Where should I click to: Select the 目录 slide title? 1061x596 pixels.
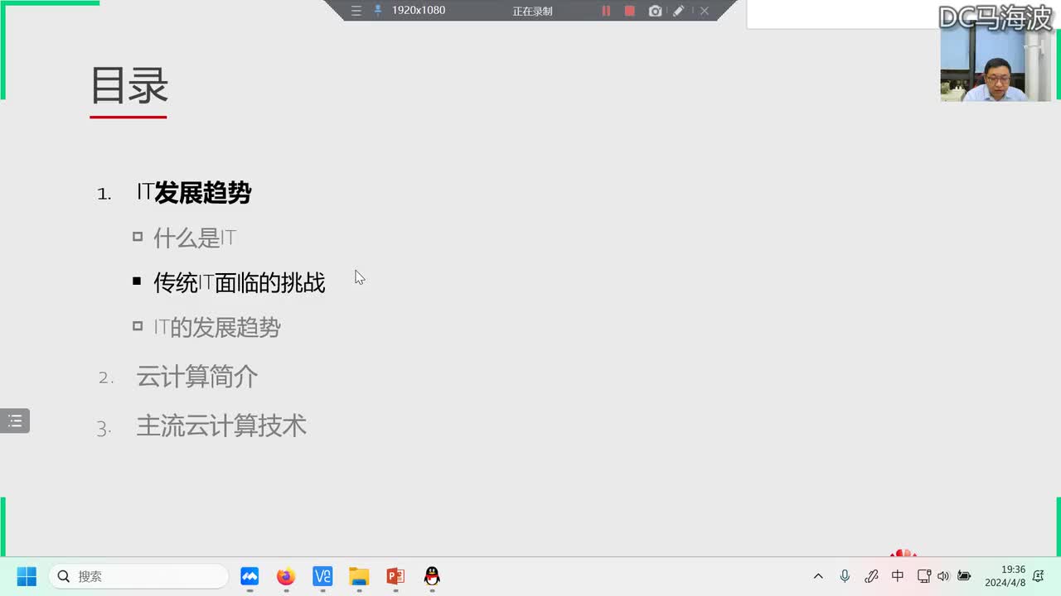(x=129, y=85)
